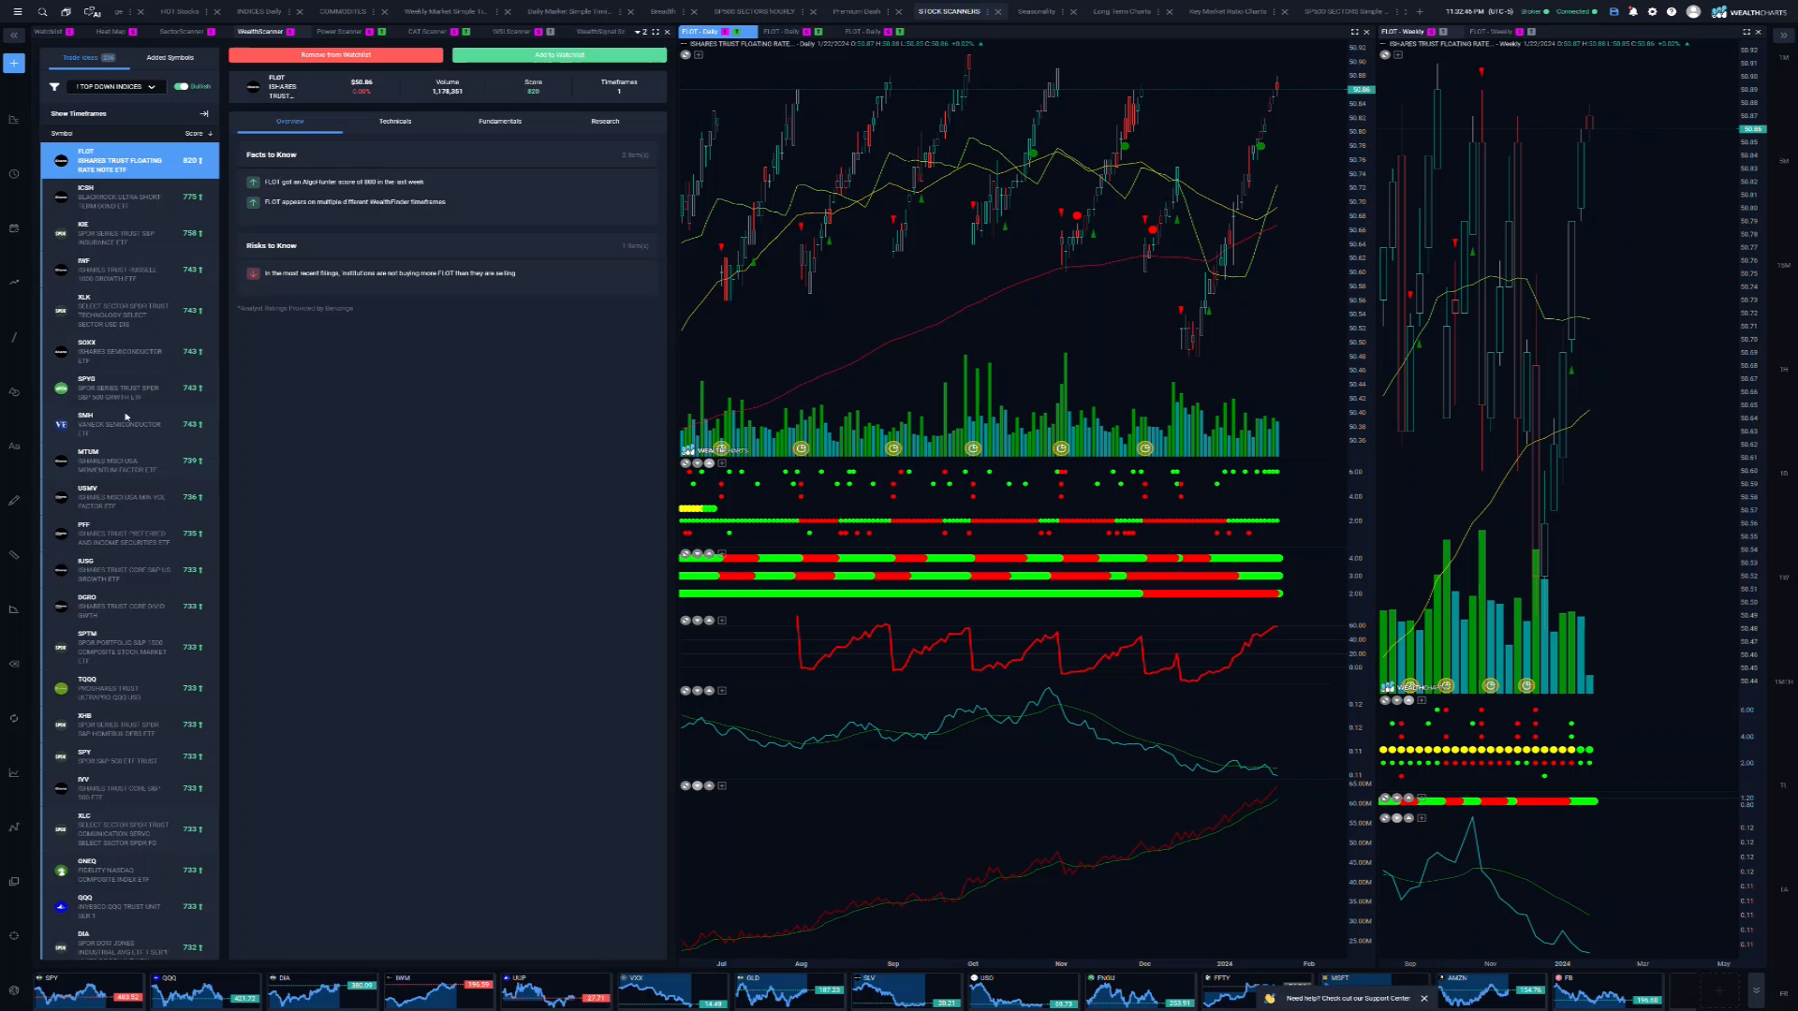This screenshot has height=1011, width=1798.
Task: Expand Show Timeframes arrow
Action: [204, 114]
